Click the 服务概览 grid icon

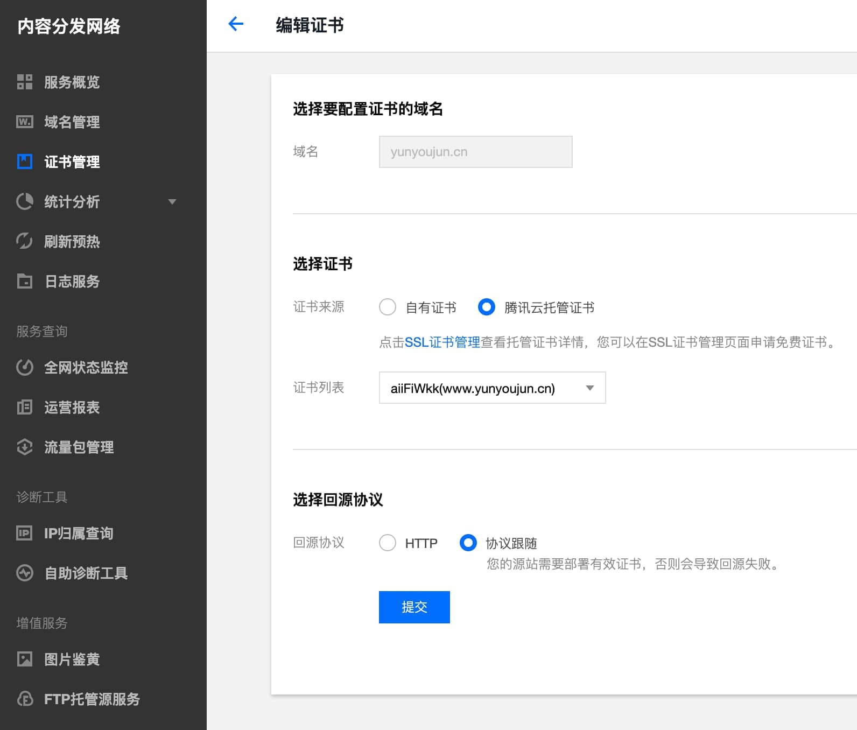[25, 82]
